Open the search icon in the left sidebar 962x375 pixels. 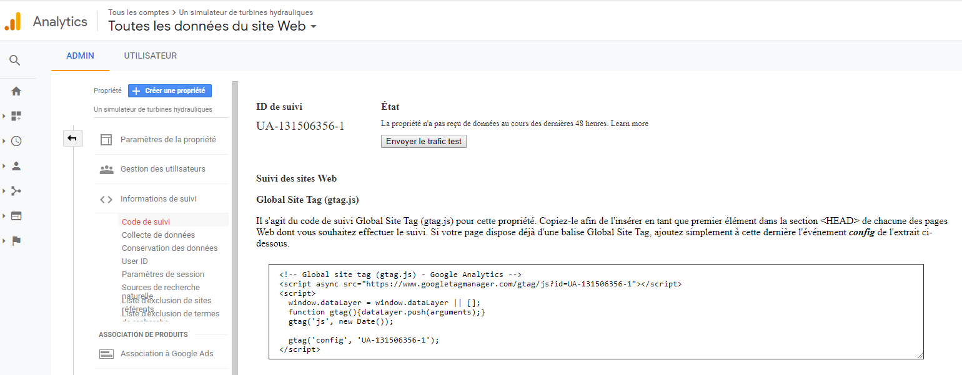click(x=15, y=61)
